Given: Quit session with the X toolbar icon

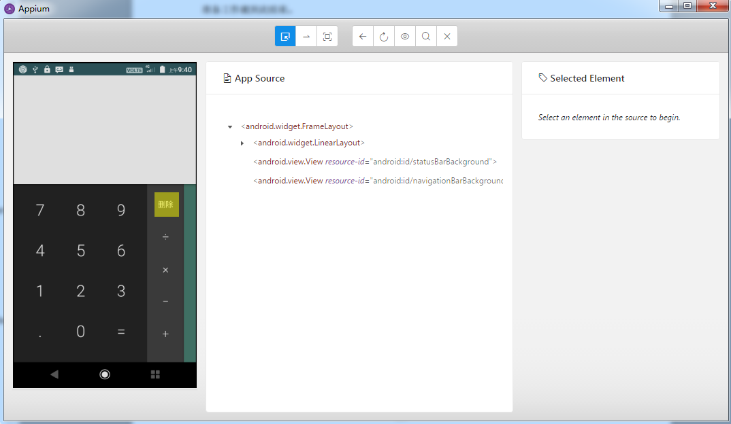Looking at the screenshot, I should coord(447,36).
